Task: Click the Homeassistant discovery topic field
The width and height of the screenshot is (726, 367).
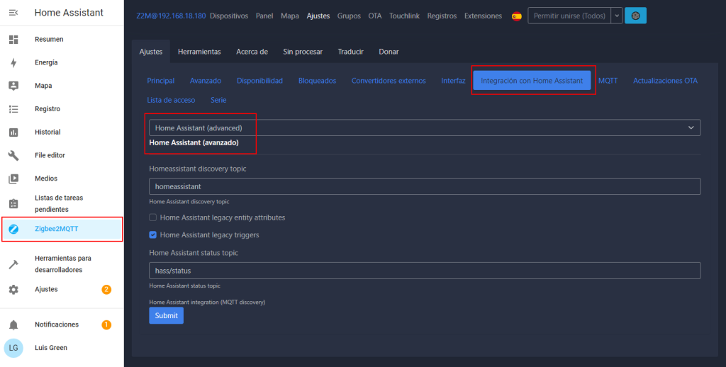Action: click(424, 186)
